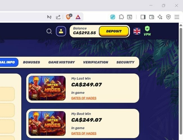Open the user profile account icon
This screenshot has width=183, height=140.
(61, 31)
